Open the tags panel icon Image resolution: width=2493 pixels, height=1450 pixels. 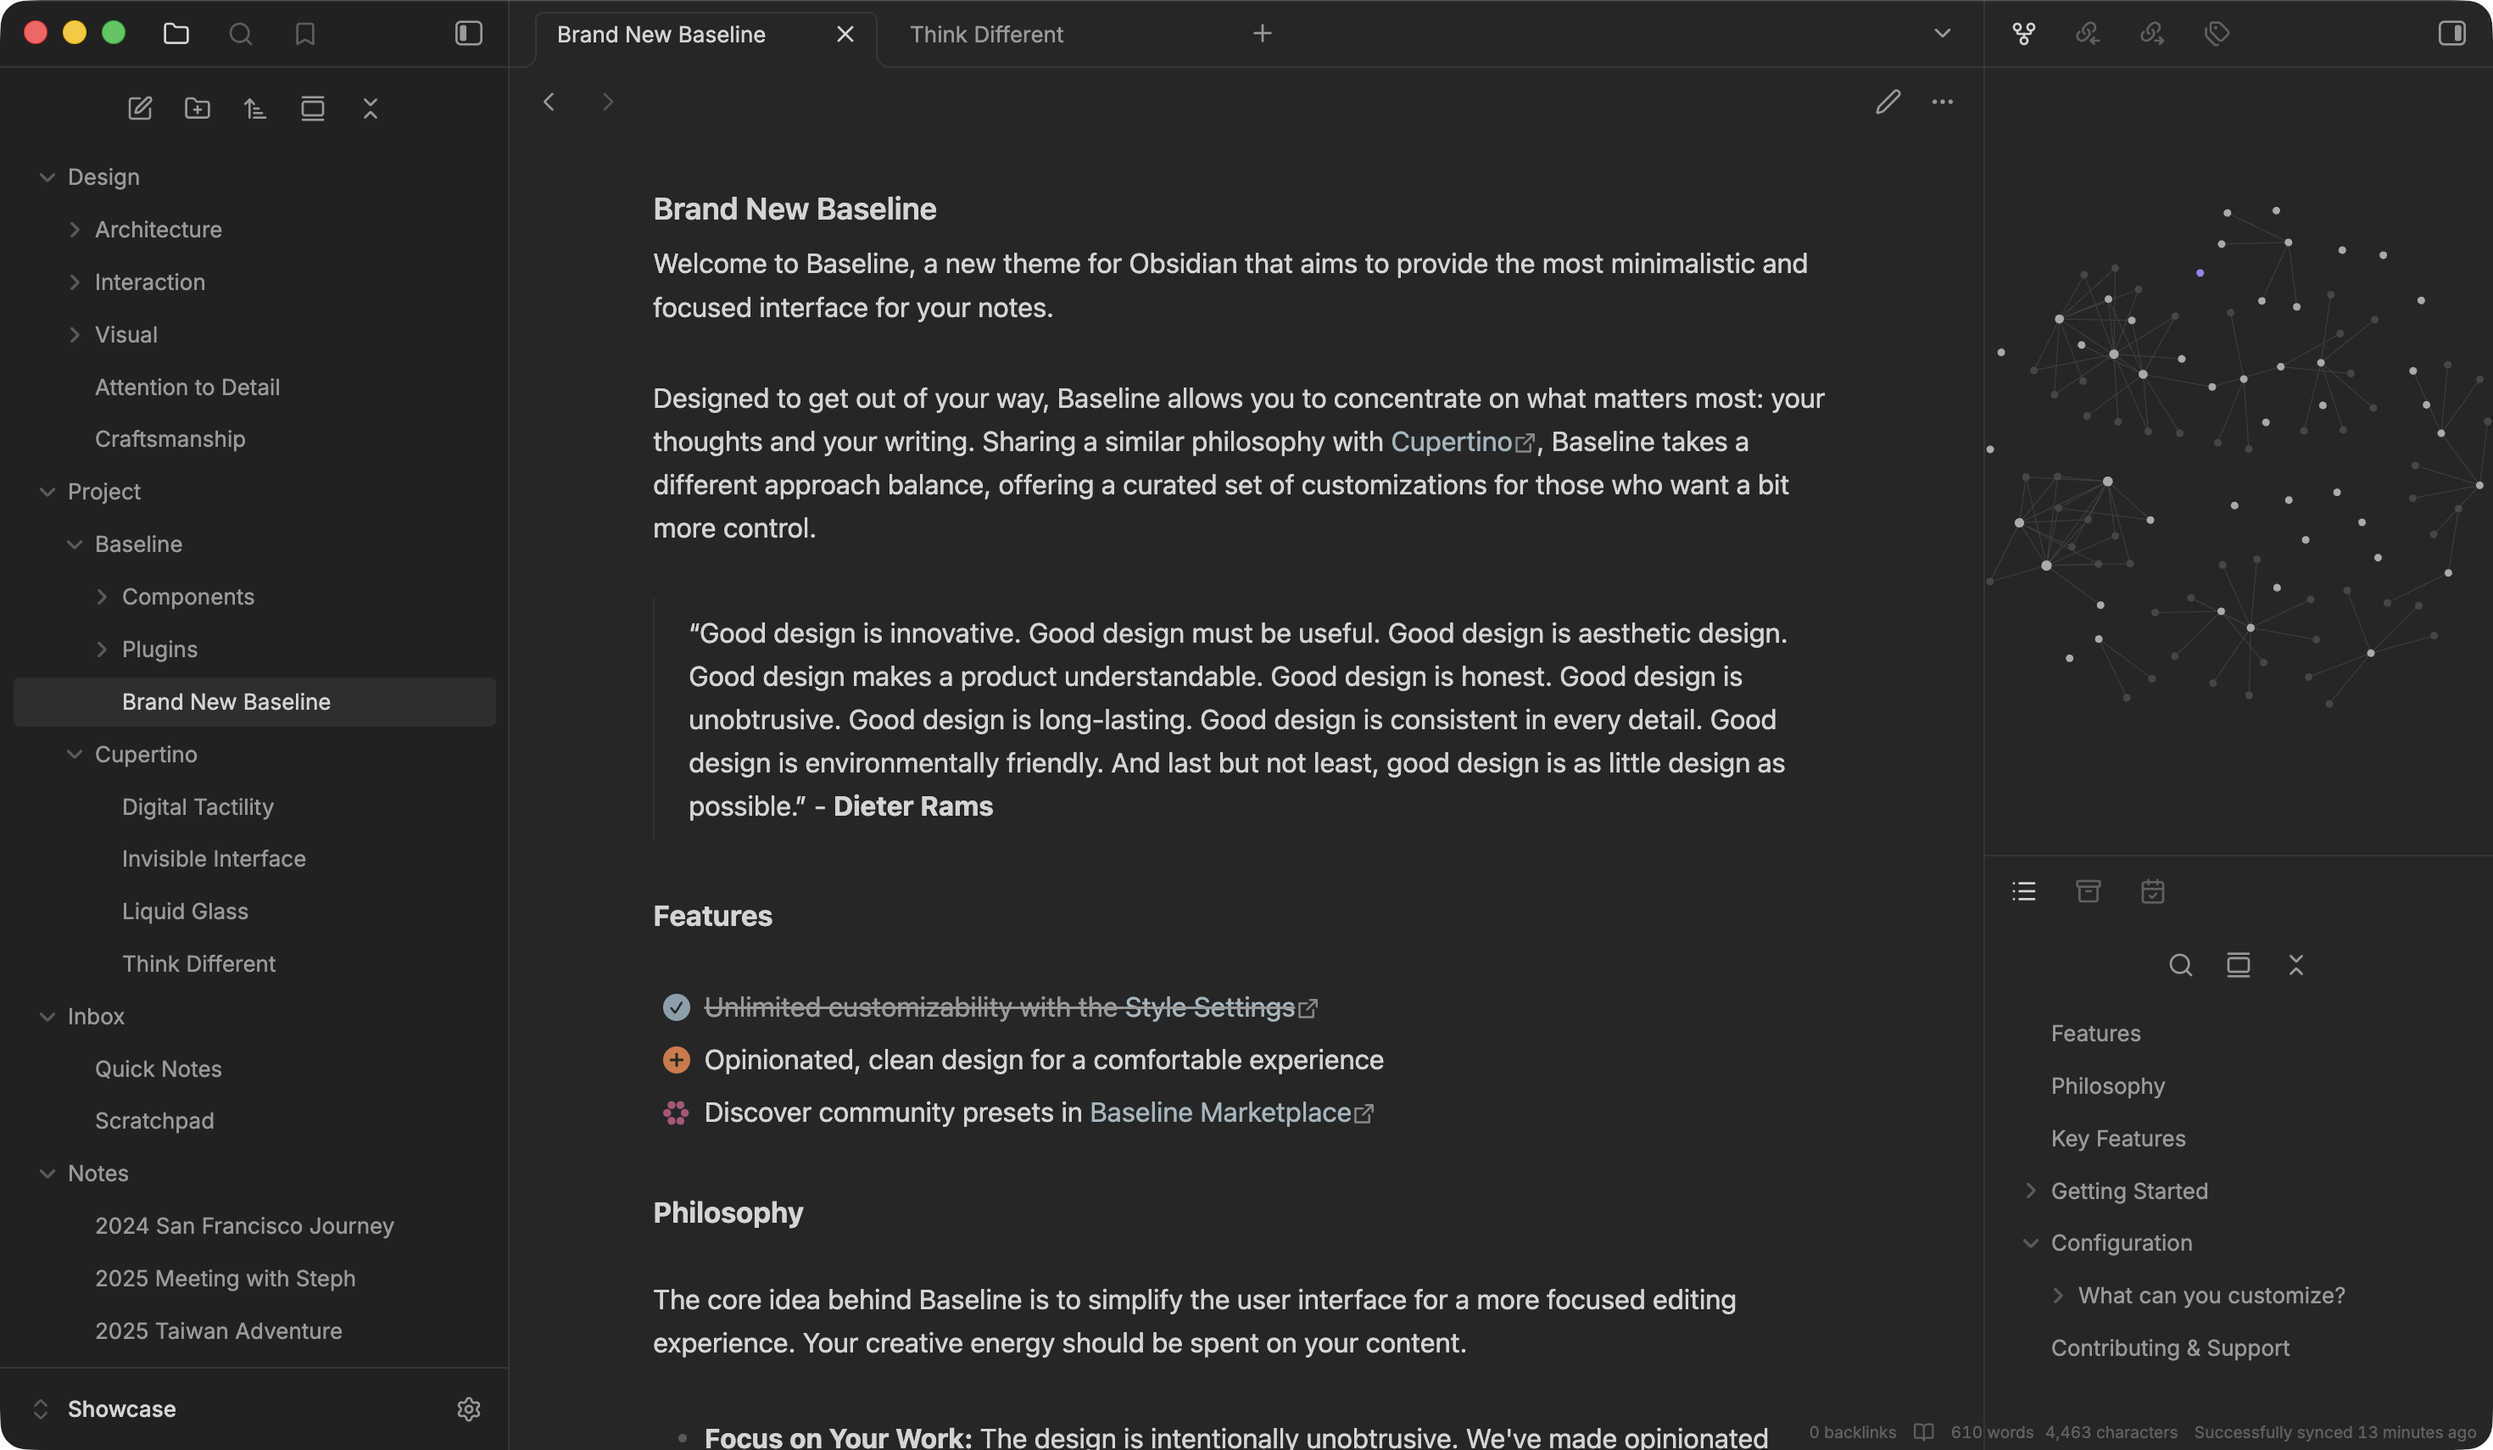(2218, 32)
